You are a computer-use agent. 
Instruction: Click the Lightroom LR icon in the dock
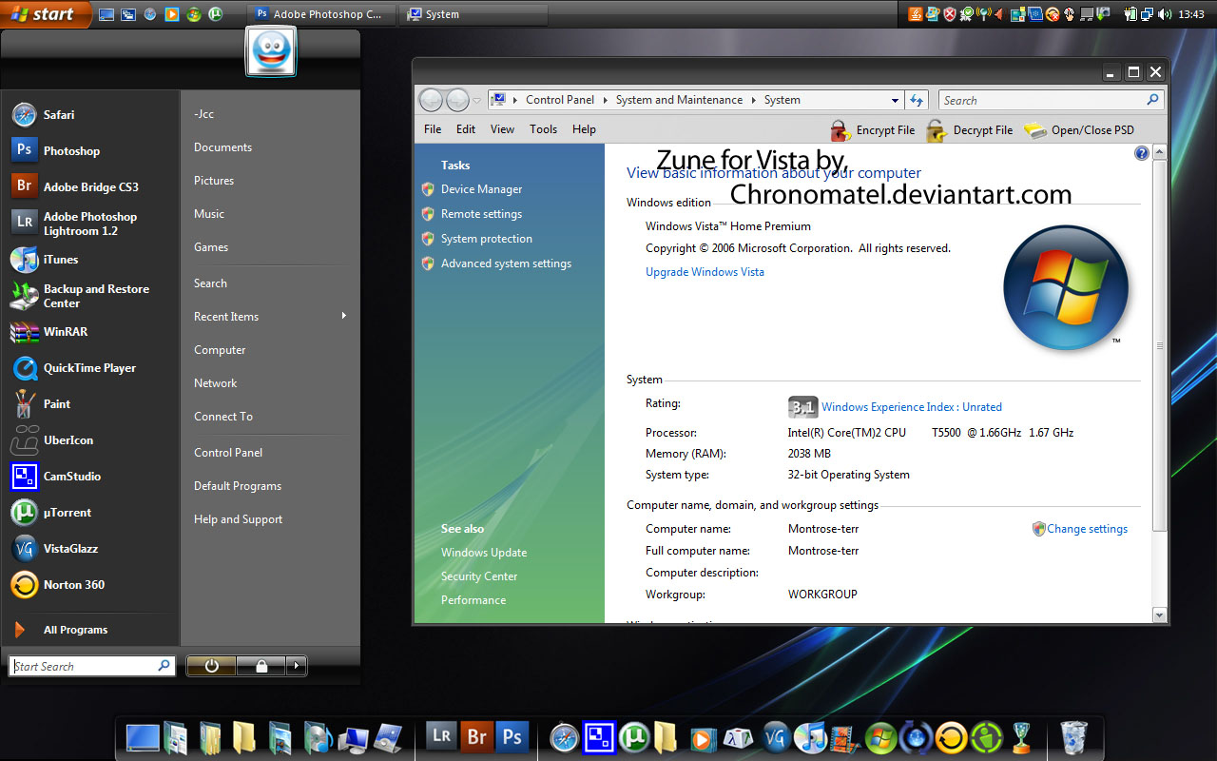tap(441, 736)
